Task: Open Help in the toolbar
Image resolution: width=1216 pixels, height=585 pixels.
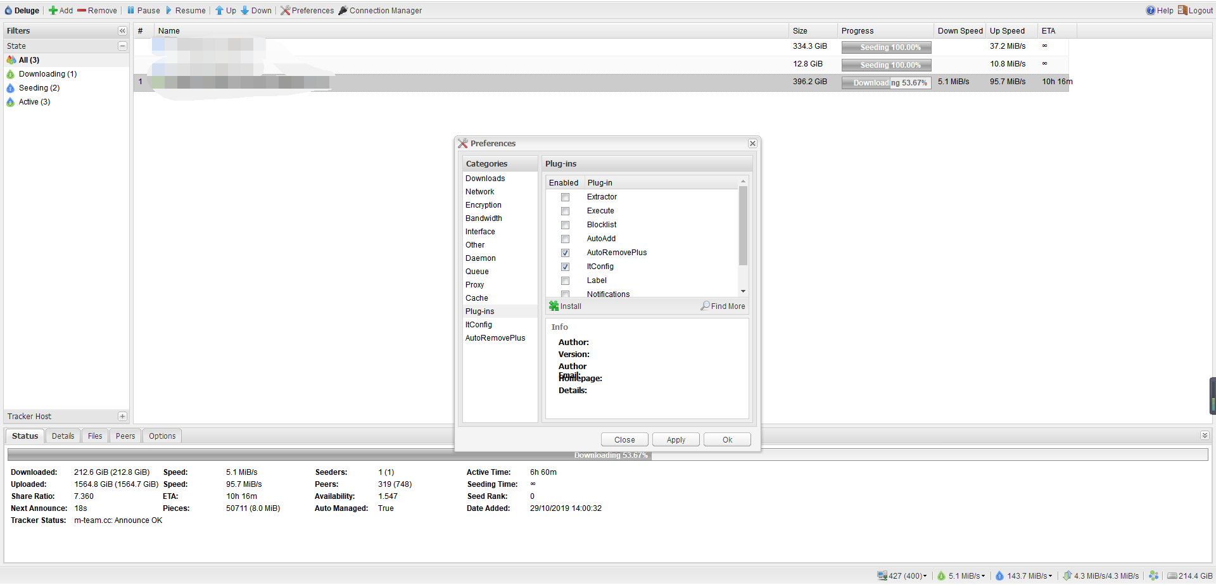Action: point(1160,11)
